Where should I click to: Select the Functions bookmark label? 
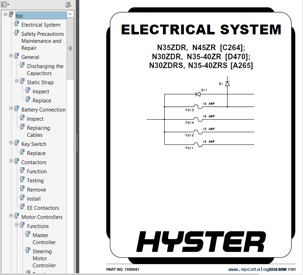tap(38, 226)
